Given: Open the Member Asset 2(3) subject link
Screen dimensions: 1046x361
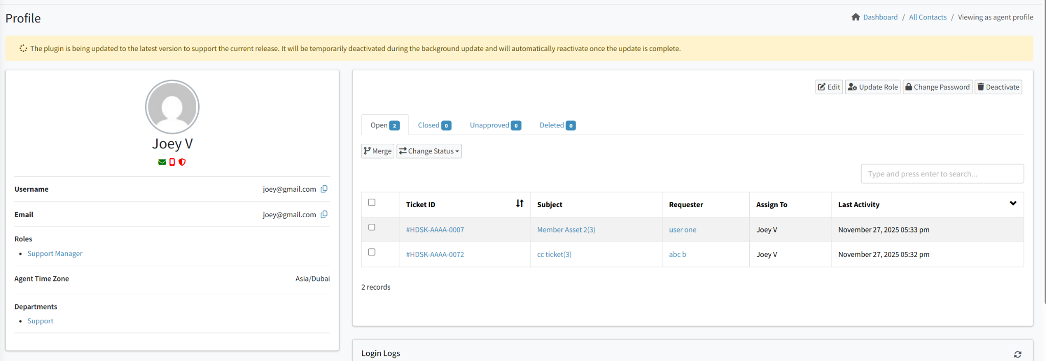Looking at the screenshot, I should point(566,230).
